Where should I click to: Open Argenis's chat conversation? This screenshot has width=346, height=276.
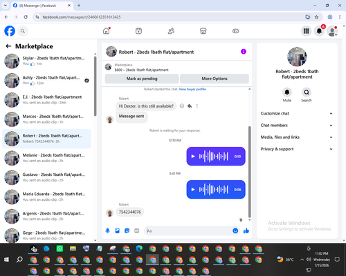point(47,216)
